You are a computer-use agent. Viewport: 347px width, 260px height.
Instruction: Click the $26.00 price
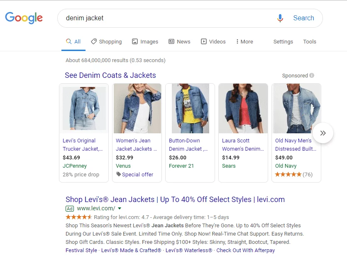tap(178, 158)
